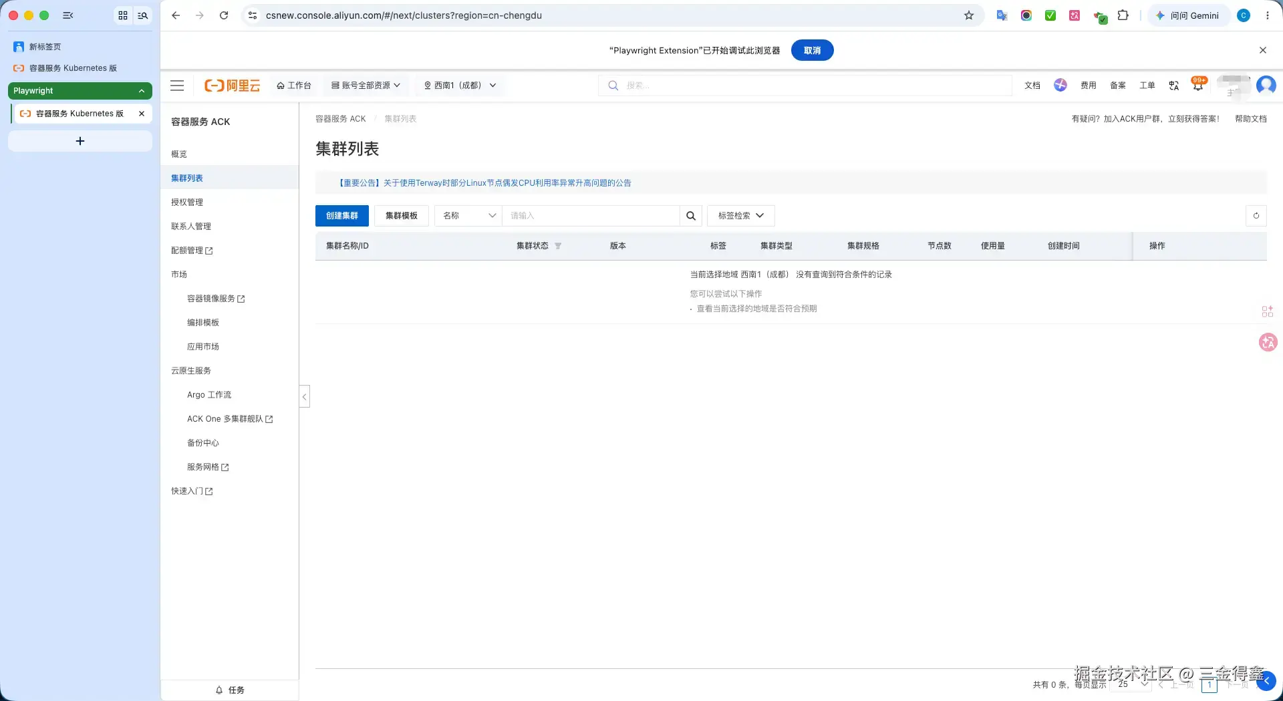Click the browser back arrow
Screen dimensions: 1283x701
[176, 15]
